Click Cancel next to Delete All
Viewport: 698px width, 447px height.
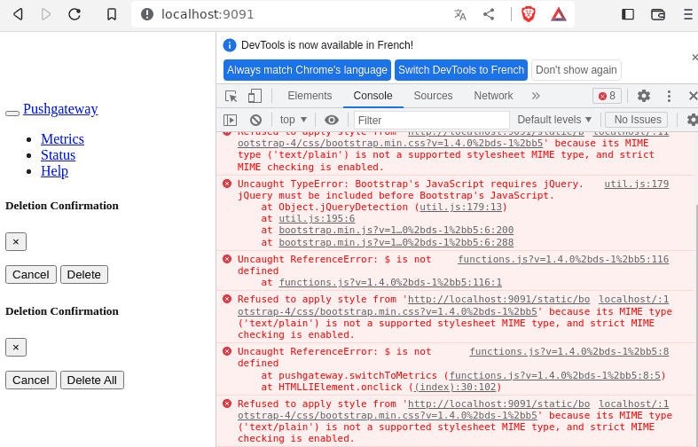coord(31,380)
